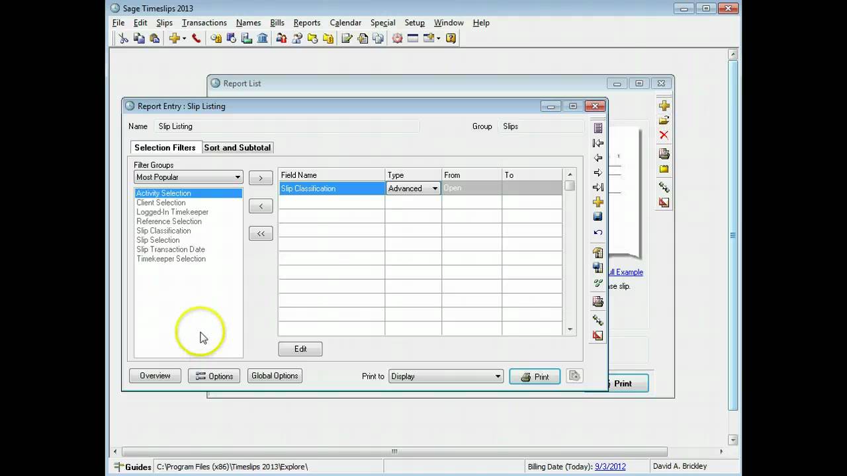Click the Name field containing Slip Listing
This screenshot has width=847, height=476.
(x=287, y=126)
